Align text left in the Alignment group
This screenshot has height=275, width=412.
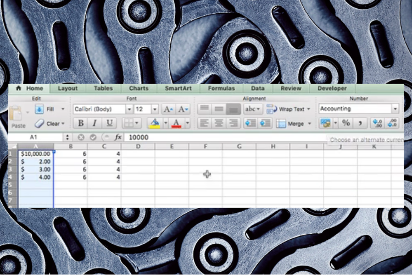204,123
